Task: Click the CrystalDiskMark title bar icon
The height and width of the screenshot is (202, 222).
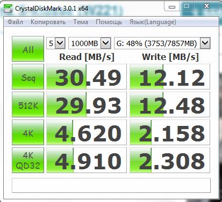Action: [x=8, y=9]
